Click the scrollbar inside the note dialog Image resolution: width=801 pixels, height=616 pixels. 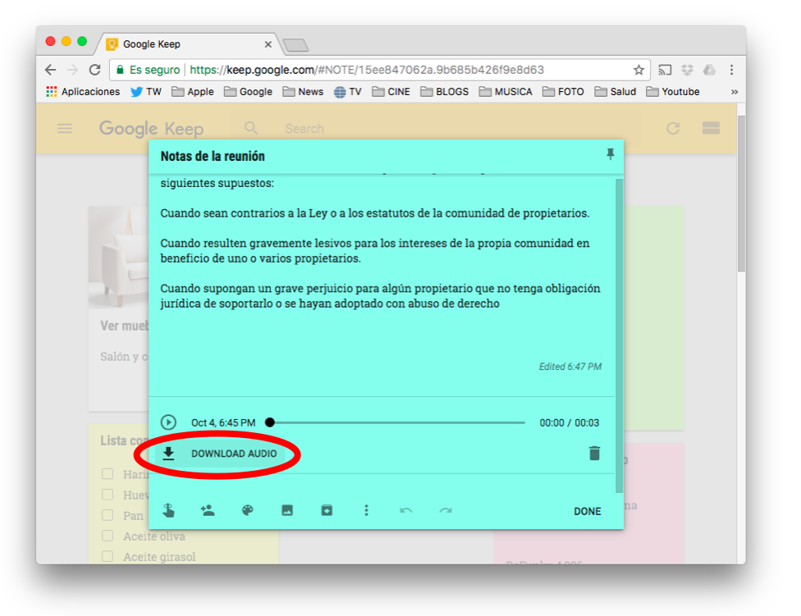[x=619, y=335]
